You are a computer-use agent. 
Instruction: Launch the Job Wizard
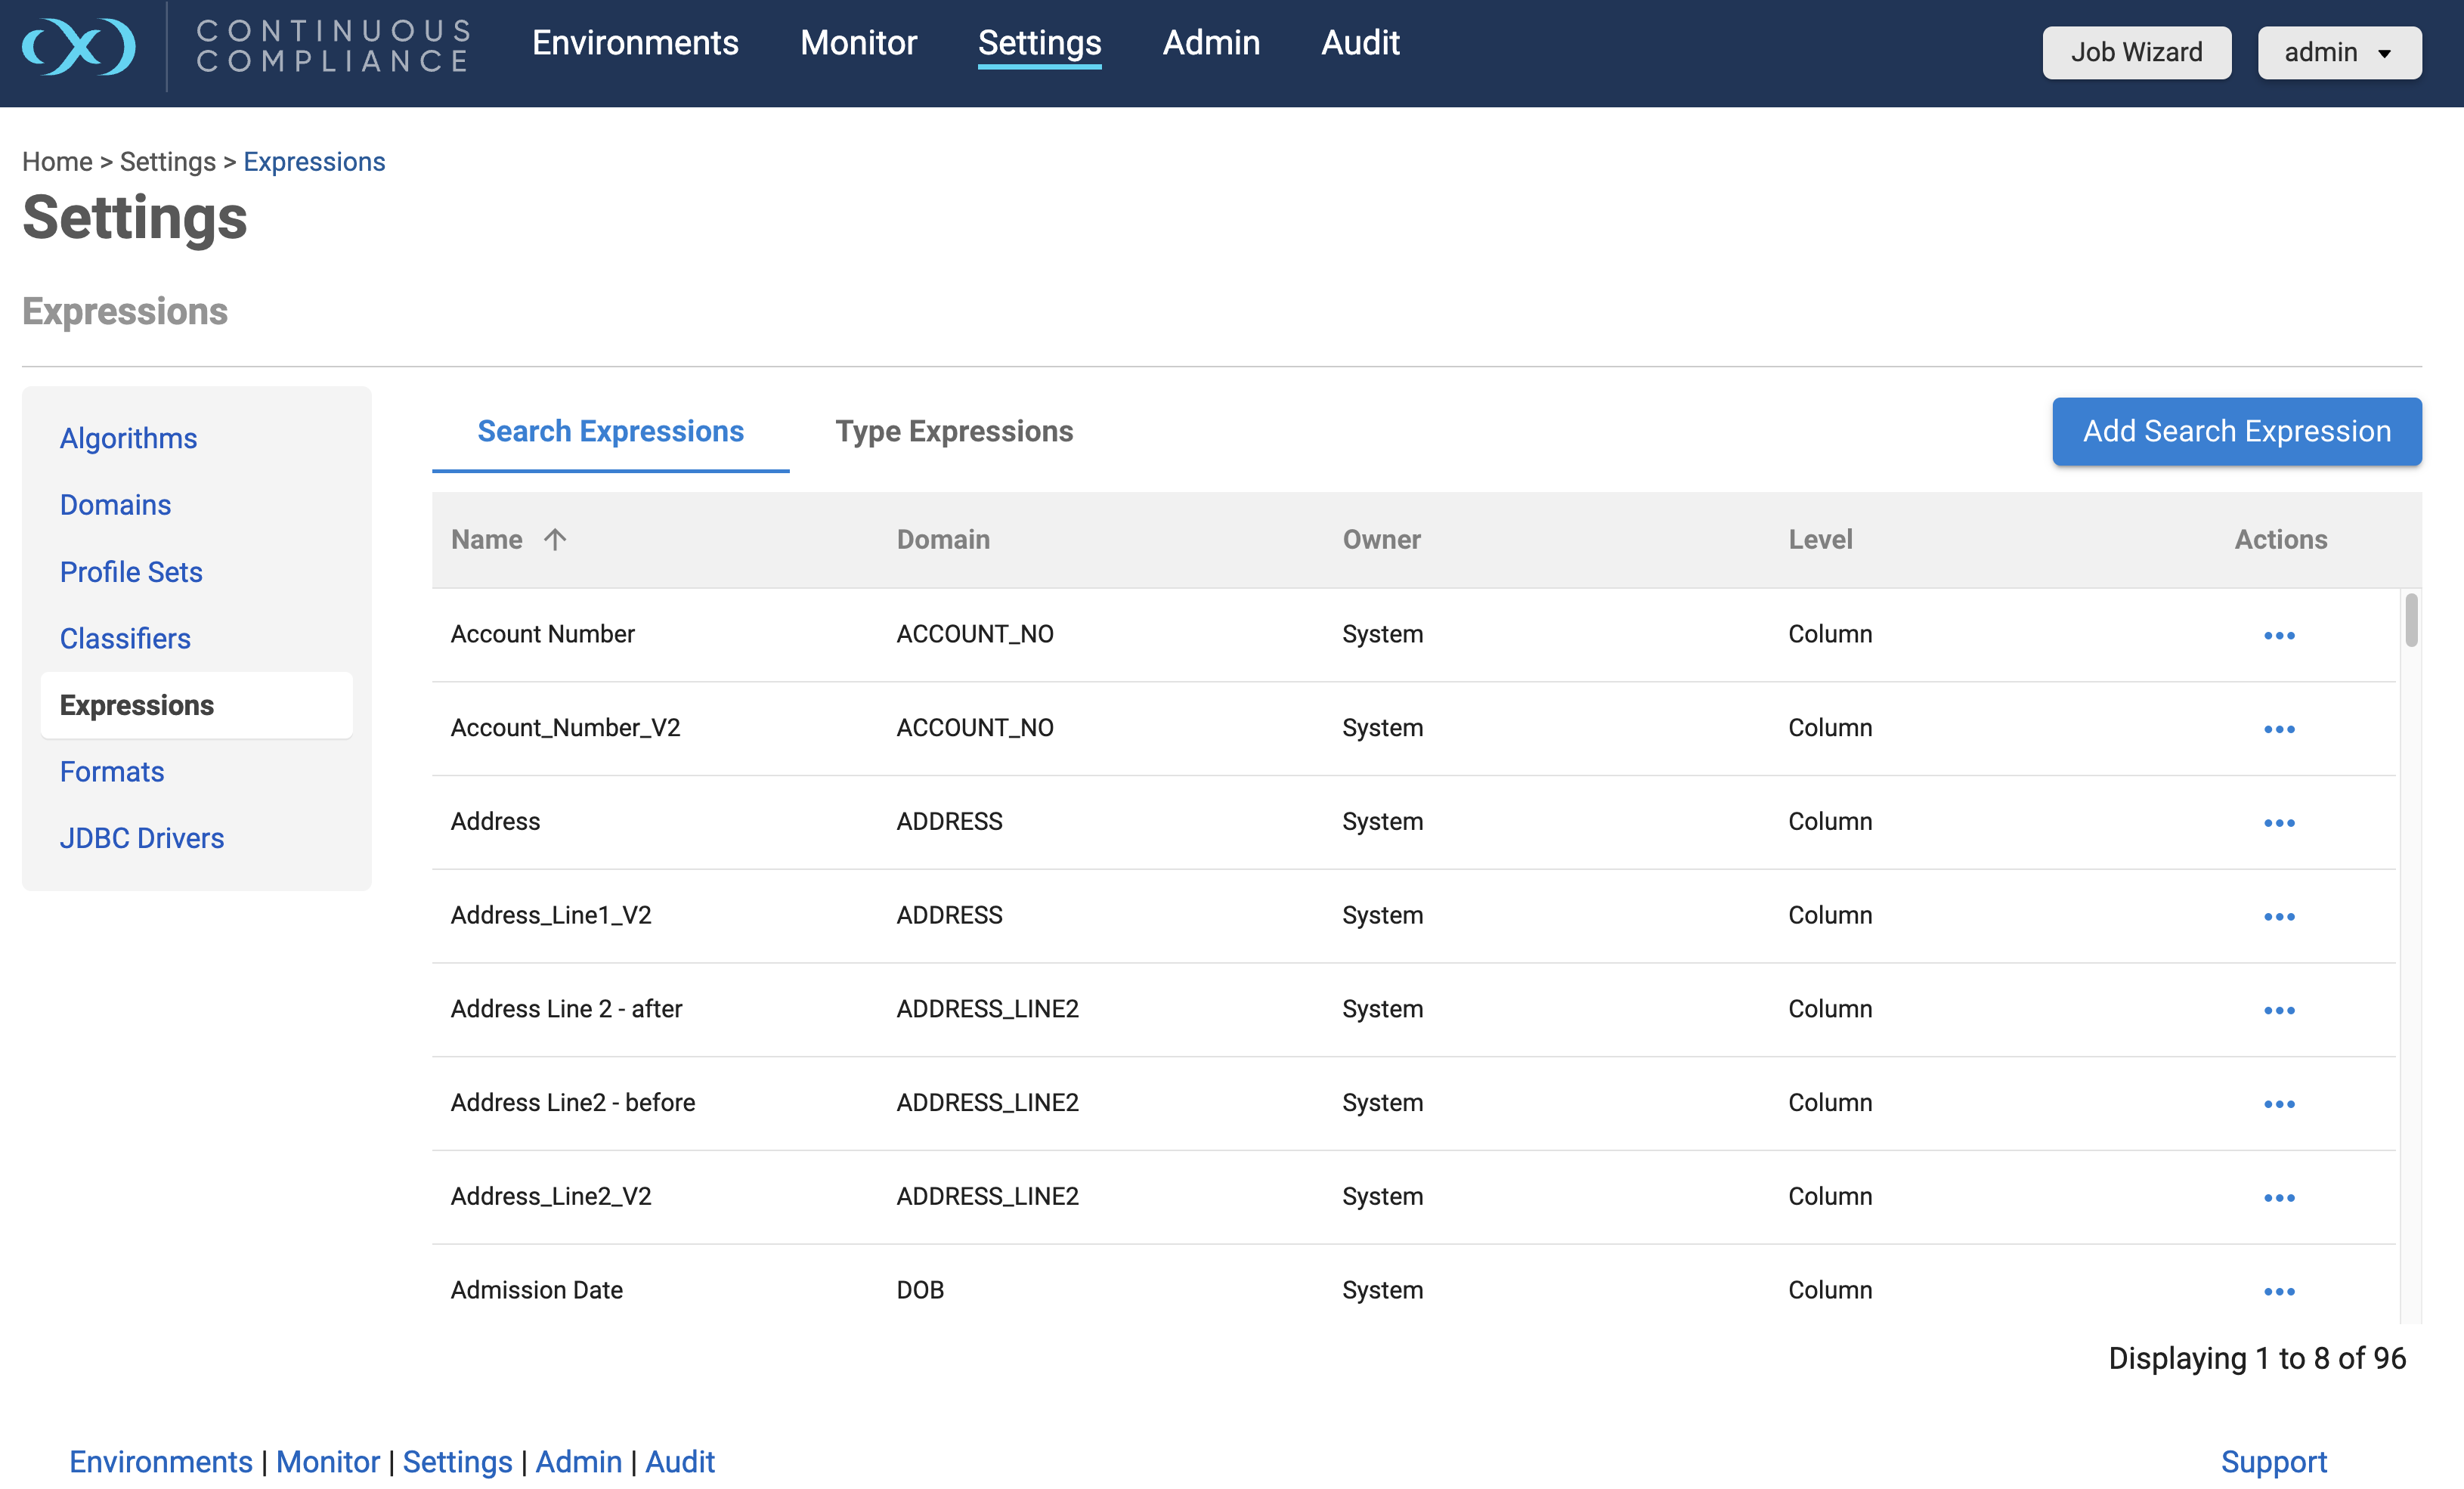coord(2136,53)
